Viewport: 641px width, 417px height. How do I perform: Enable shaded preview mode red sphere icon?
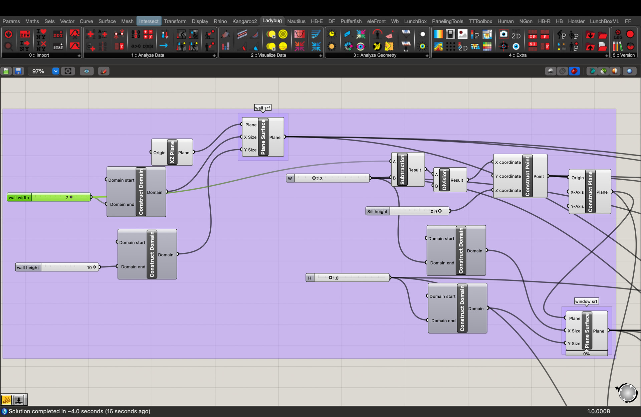(x=574, y=71)
